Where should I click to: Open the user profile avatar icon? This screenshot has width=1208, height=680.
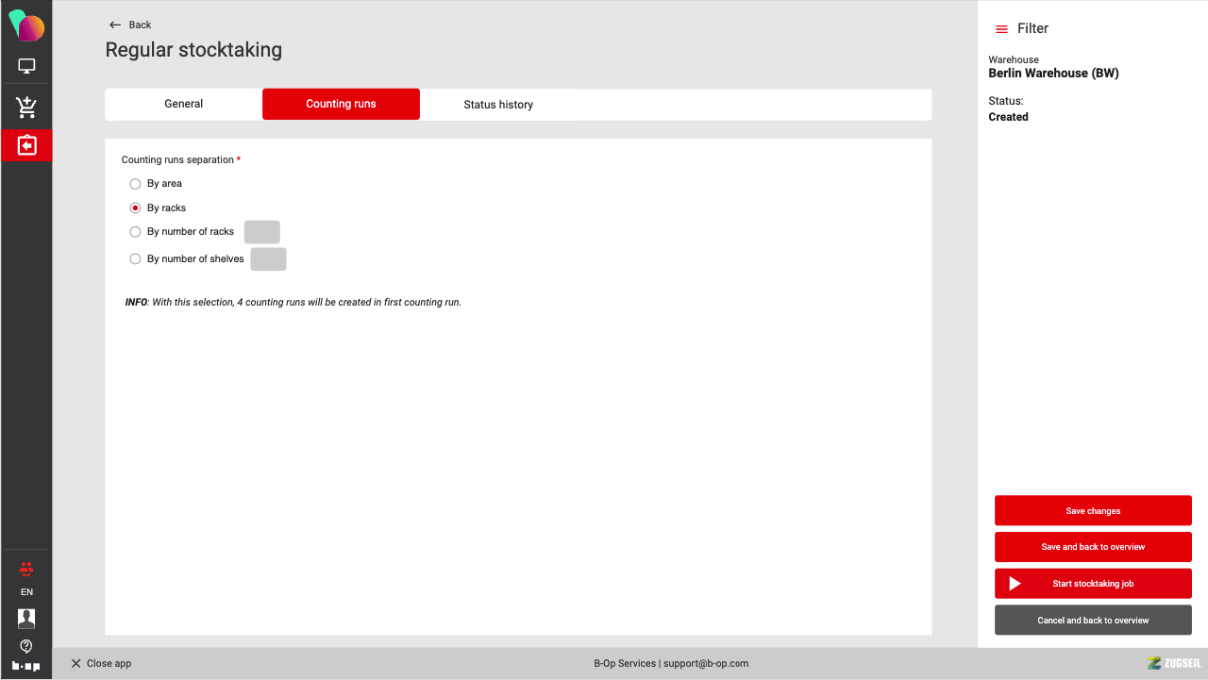point(26,619)
